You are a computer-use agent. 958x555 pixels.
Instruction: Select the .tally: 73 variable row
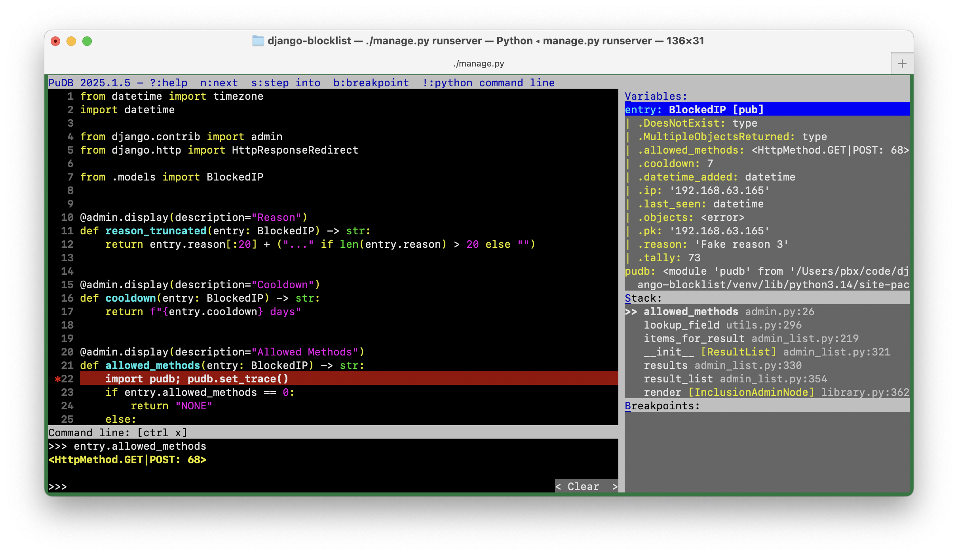coord(669,258)
